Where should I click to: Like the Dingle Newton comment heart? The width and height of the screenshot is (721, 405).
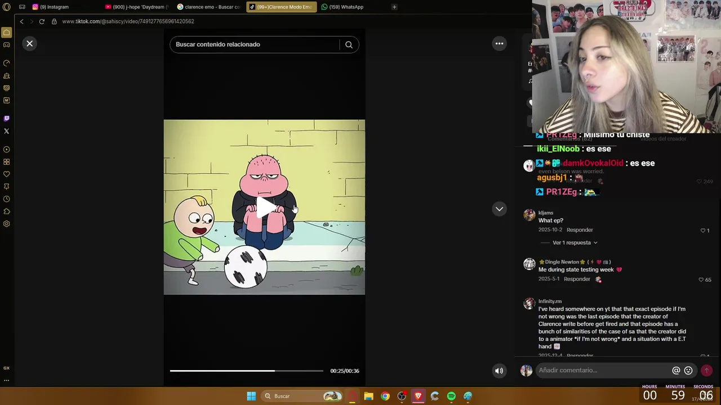[701, 280]
